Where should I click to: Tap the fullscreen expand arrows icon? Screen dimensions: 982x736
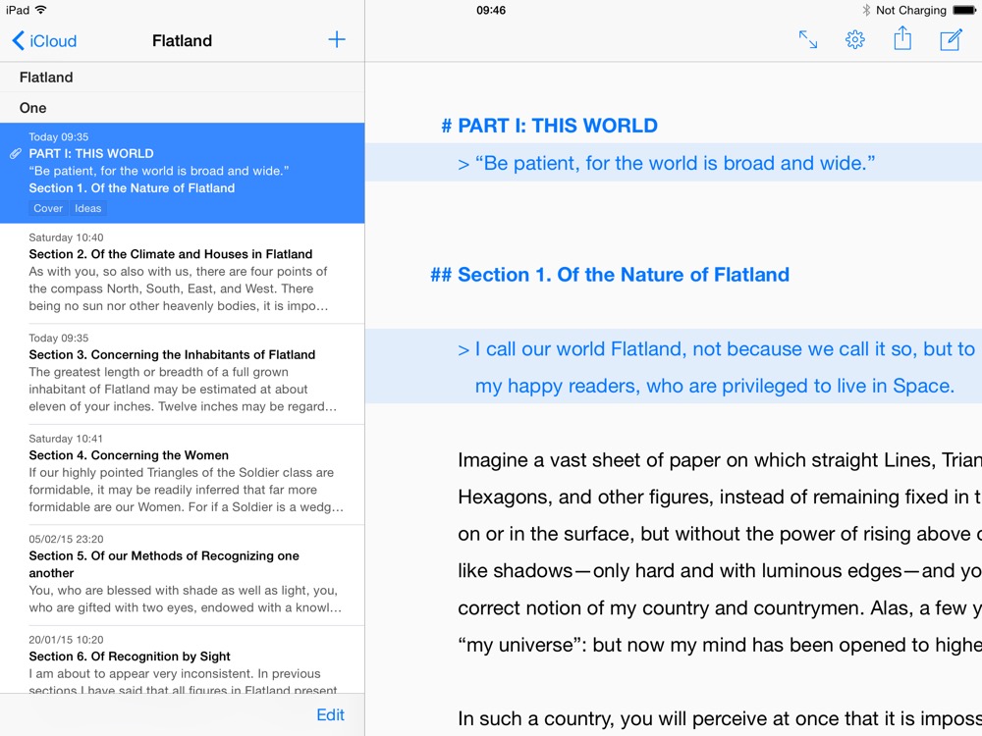[807, 40]
